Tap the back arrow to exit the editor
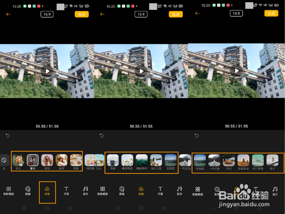Screen dimensions: 285x214 point(8,14)
